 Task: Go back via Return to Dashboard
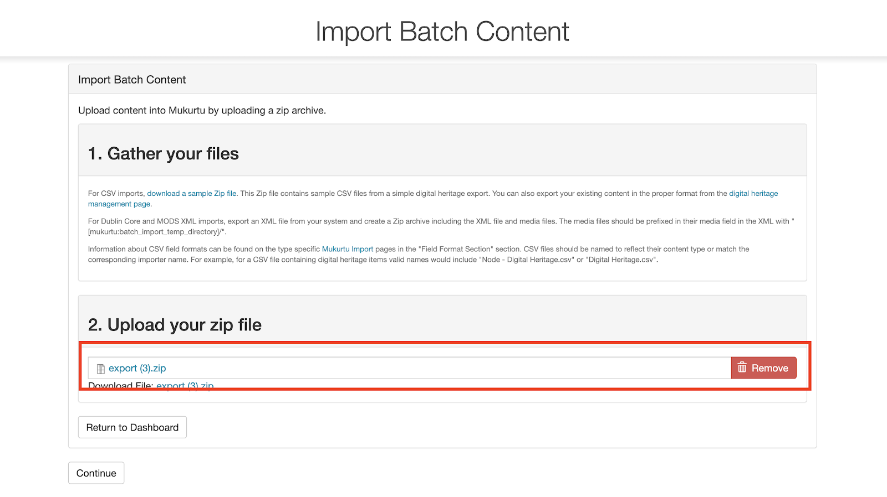click(132, 427)
